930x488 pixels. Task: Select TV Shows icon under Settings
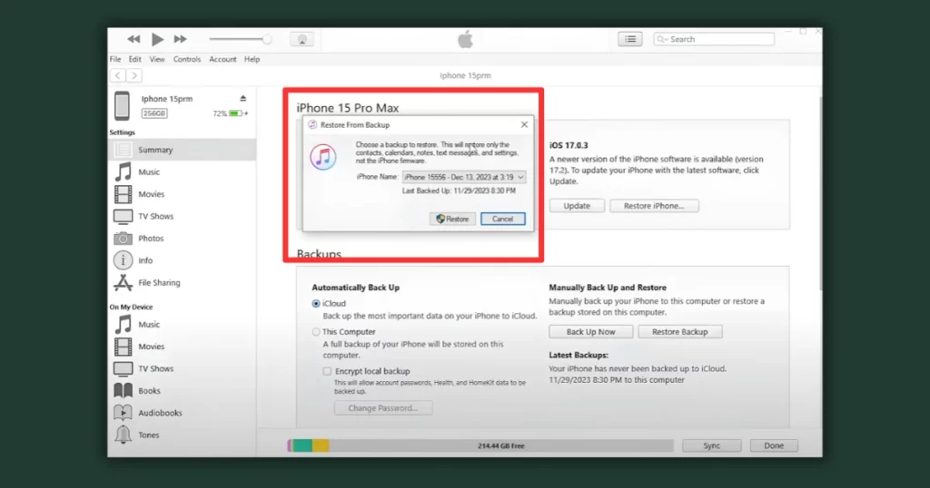[x=123, y=216]
